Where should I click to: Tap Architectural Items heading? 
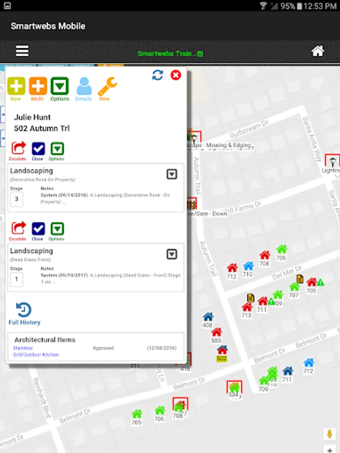click(x=45, y=340)
